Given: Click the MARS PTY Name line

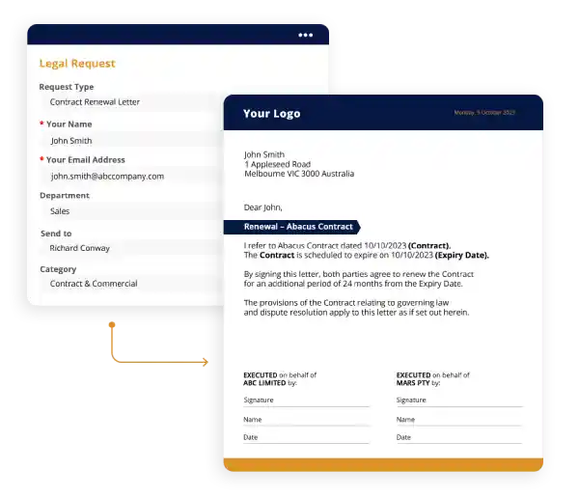Looking at the screenshot, I should (x=459, y=420).
